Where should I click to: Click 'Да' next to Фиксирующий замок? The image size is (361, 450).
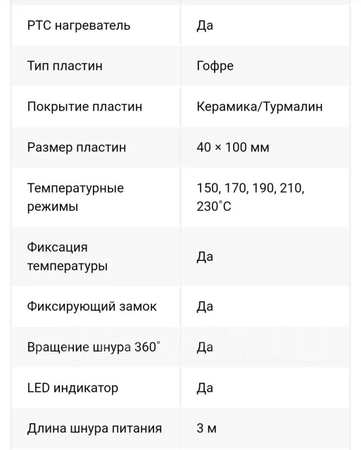205,307
